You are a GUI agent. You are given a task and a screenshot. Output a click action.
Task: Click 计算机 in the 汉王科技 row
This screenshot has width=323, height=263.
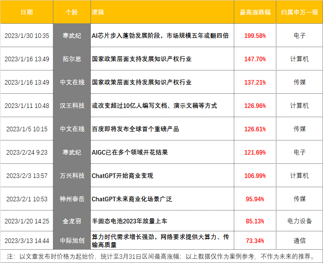(300, 105)
